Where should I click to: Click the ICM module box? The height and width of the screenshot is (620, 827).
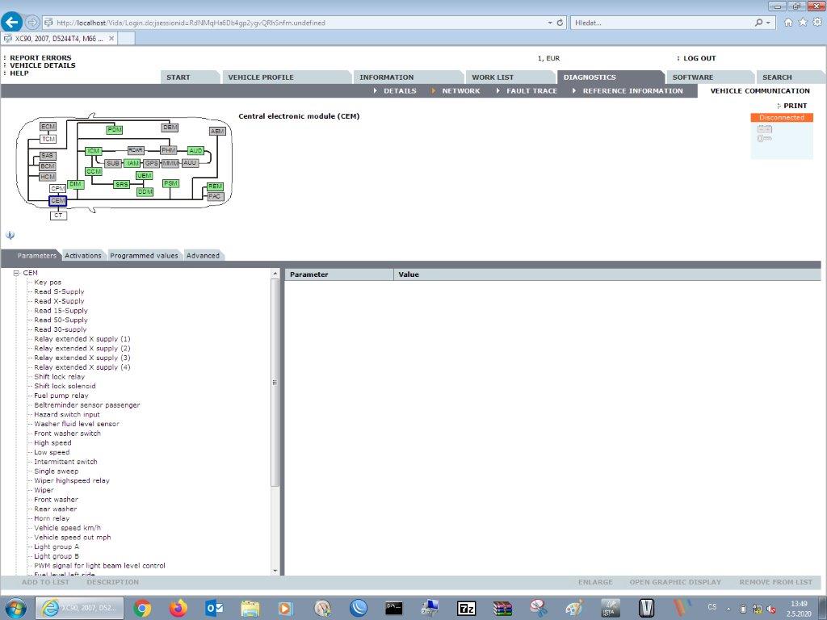(94, 151)
